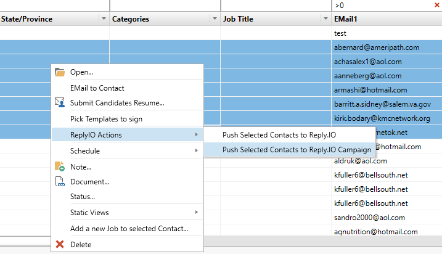
Task: Select achasalex1@aol.com email cell
Action: coord(387,62)
